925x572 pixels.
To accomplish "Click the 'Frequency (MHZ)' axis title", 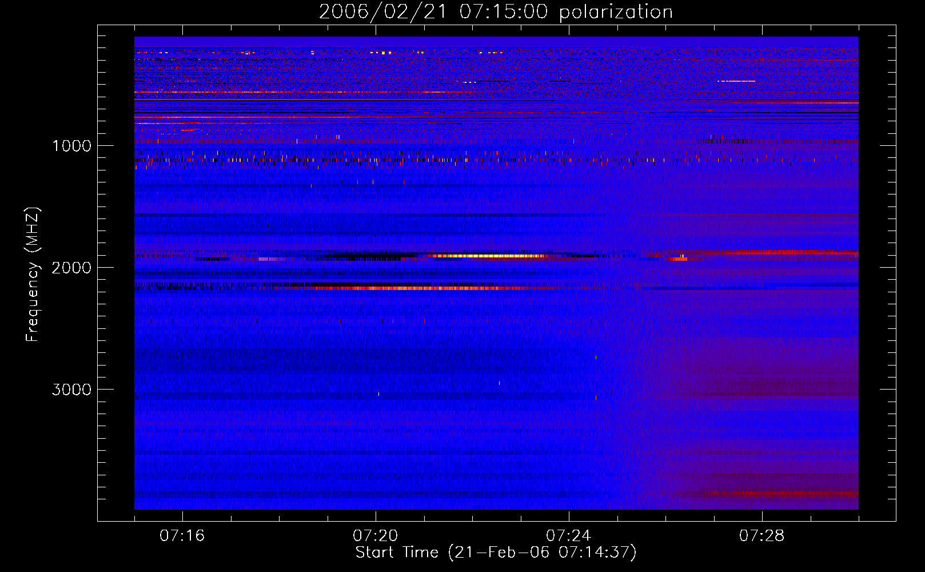I will (33, 275).
